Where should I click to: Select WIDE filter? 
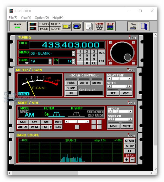coord(58,122)
